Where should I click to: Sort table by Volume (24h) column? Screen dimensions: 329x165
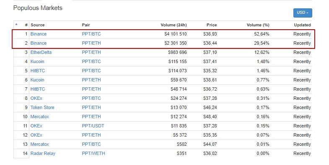pyautogui.click(x=174, y=25)
